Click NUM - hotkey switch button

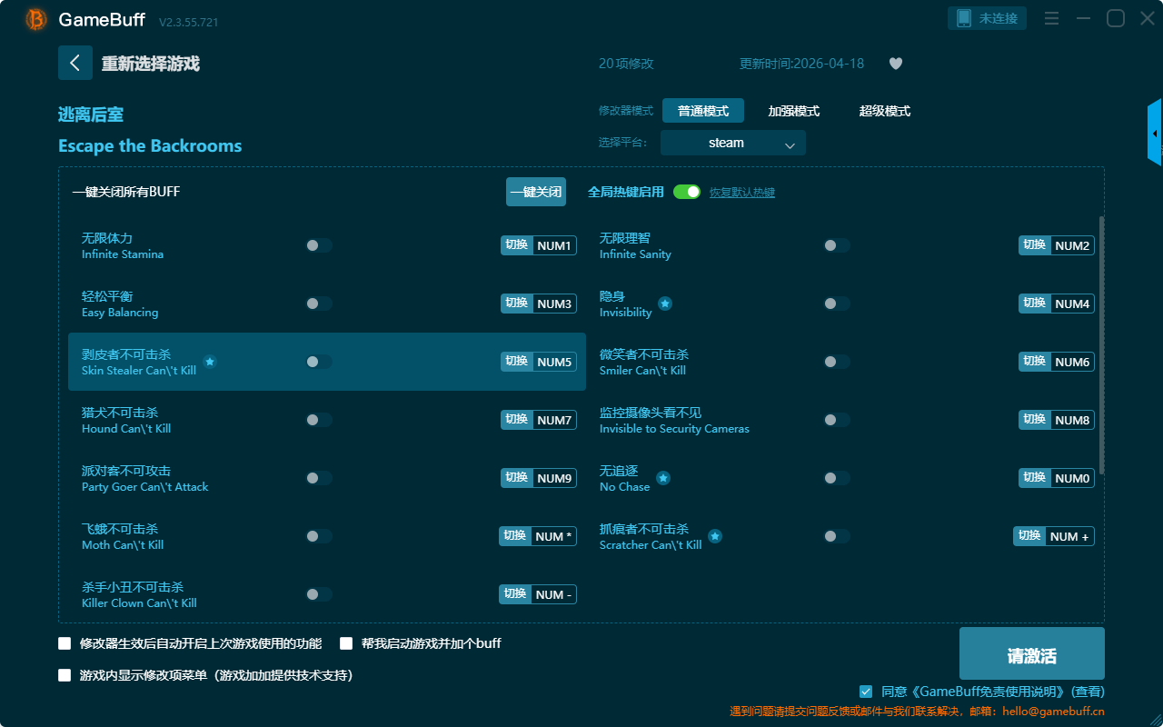click(538, 594)
